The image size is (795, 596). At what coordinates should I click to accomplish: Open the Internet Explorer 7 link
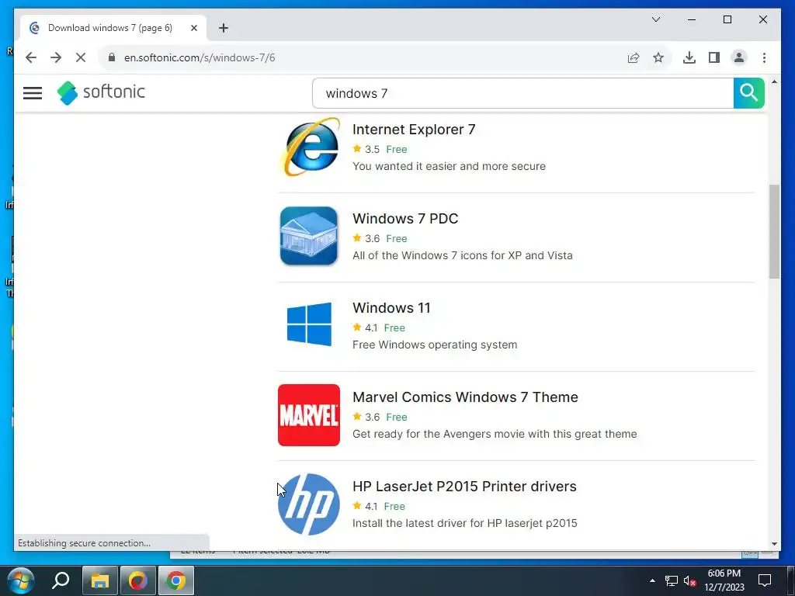(x=414, y=130)
